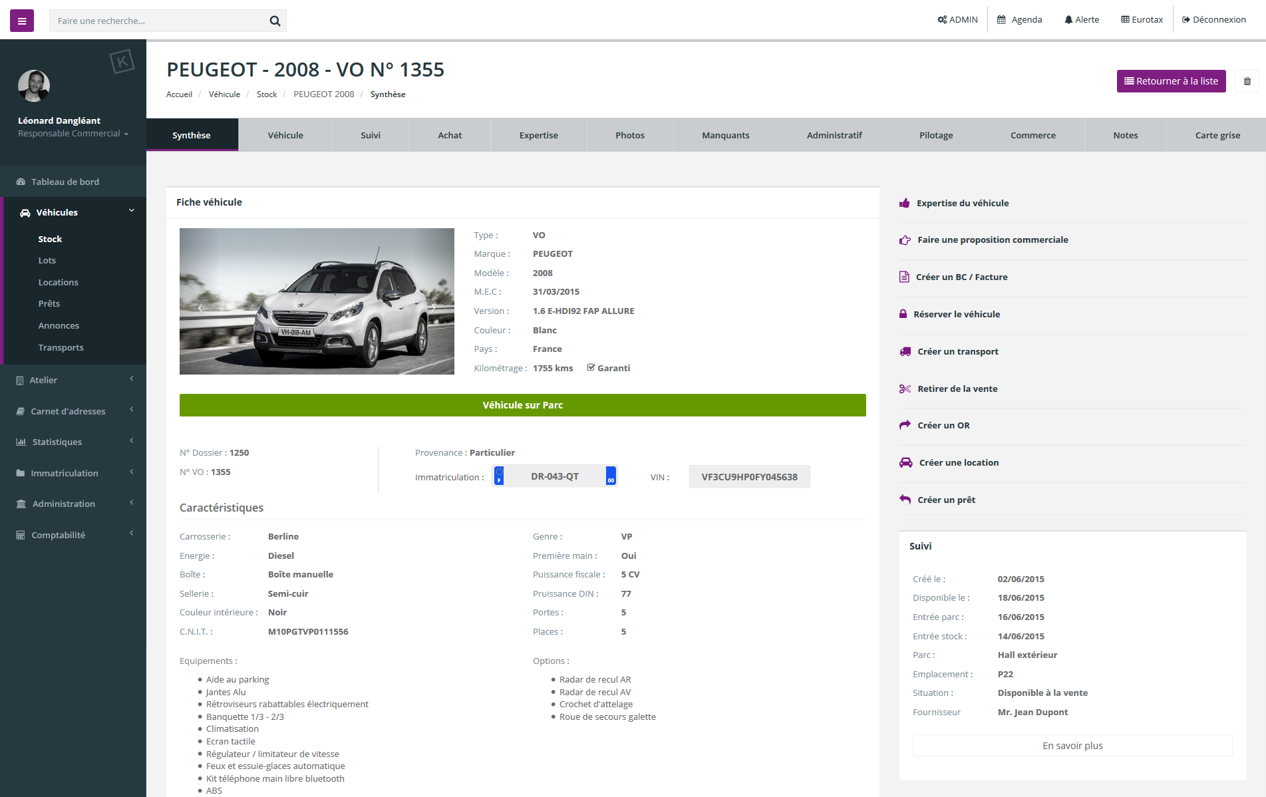This screenshot has width=1266, height=797.
Task: Click document icon for Créer un BC / Facture
Action: tap(904, 277)
